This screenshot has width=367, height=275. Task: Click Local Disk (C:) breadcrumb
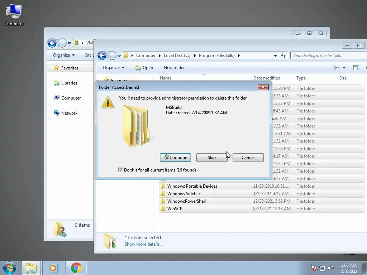(x=177, y=56)
